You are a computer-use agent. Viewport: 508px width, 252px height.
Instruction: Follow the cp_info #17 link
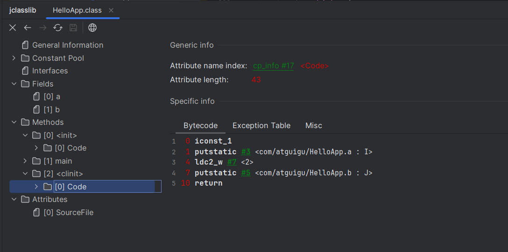[273, 66]
